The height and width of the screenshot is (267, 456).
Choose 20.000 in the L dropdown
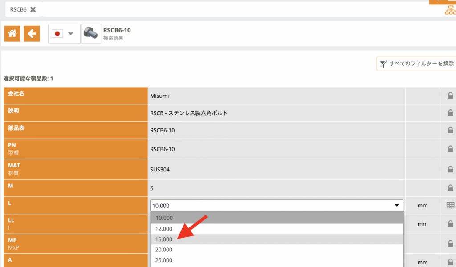tap(164, 250)
